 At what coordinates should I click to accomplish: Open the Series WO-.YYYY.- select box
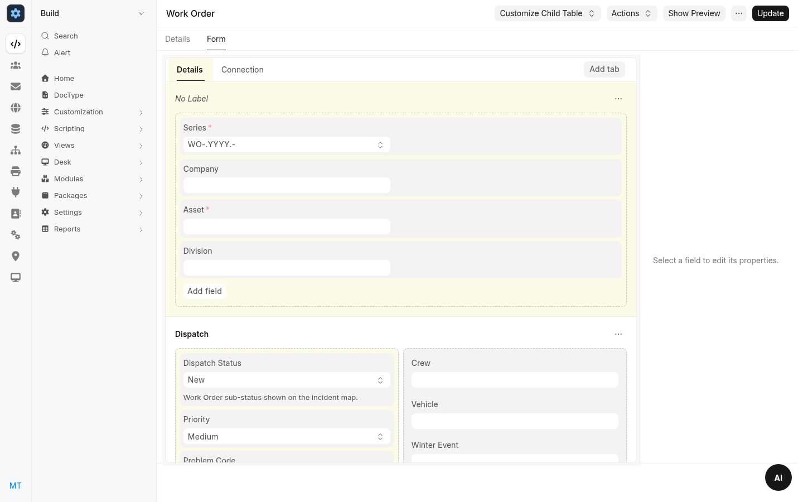click(x=287, y=144)
